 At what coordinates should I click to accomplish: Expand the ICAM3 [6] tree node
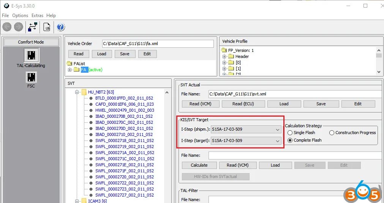[x=77, y=201]
